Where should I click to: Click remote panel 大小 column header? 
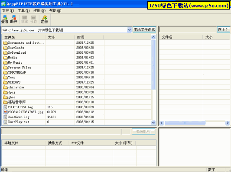coord(216,37)
